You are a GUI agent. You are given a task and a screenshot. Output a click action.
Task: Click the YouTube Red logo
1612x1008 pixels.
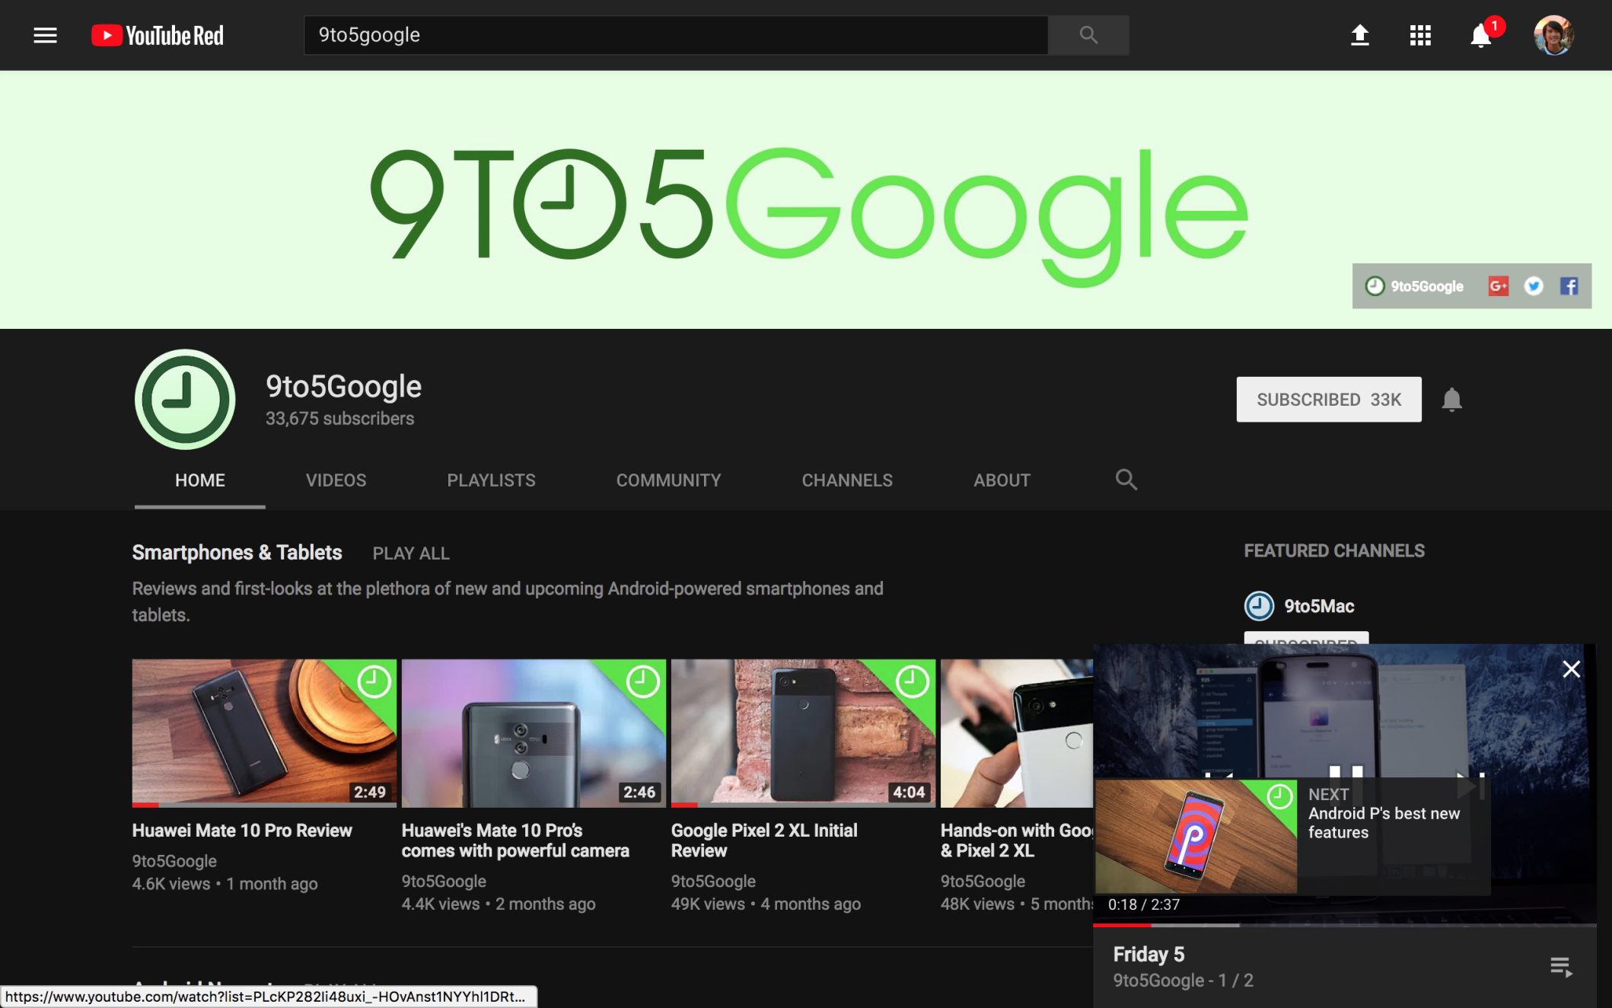tap(158, 35)
